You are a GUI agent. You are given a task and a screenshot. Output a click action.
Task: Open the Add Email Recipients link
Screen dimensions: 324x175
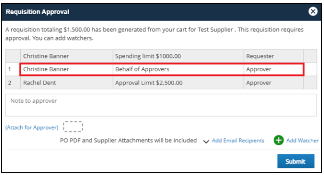pyautogui.click(x=238, y=141)
